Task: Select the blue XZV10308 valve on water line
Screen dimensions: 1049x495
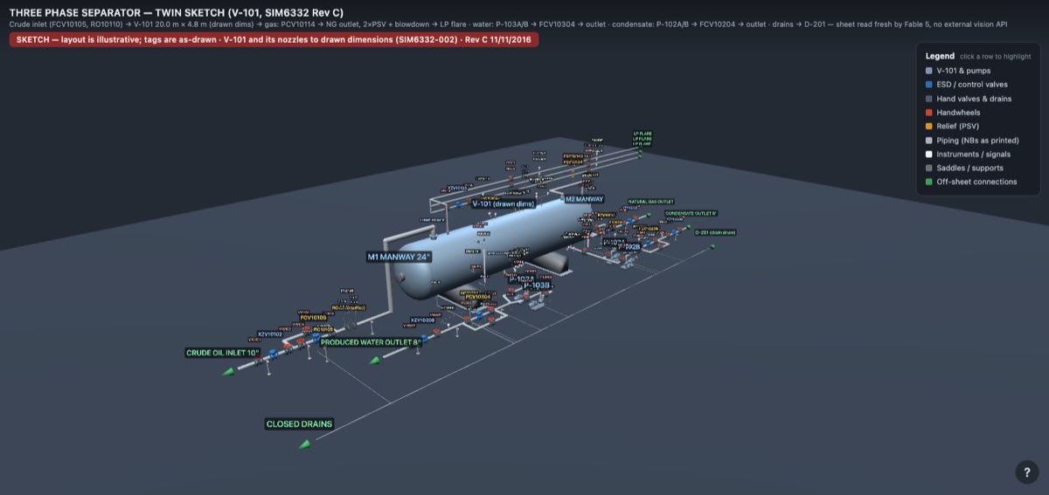Action: (425, 339)
